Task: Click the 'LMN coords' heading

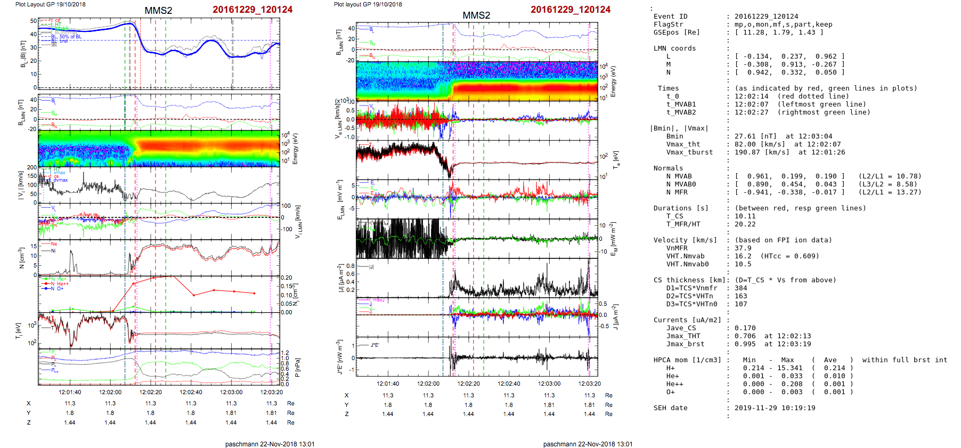Action: click(x=675, y=48)
